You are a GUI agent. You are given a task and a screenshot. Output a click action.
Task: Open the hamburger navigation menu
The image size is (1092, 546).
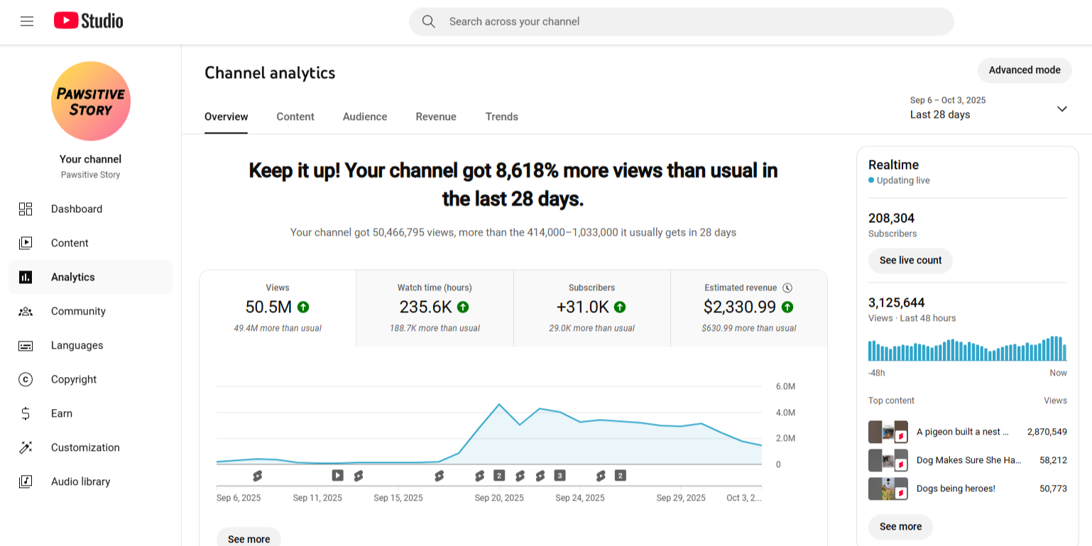27,21
